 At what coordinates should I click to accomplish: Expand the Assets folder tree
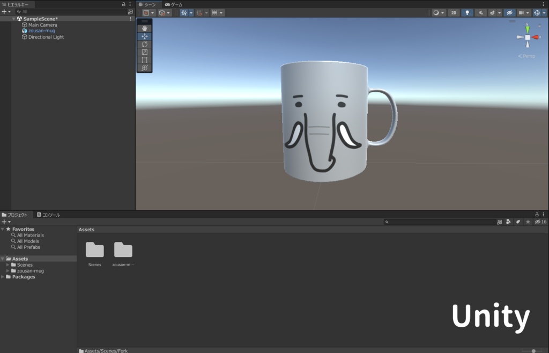click(x=3, y=259)
